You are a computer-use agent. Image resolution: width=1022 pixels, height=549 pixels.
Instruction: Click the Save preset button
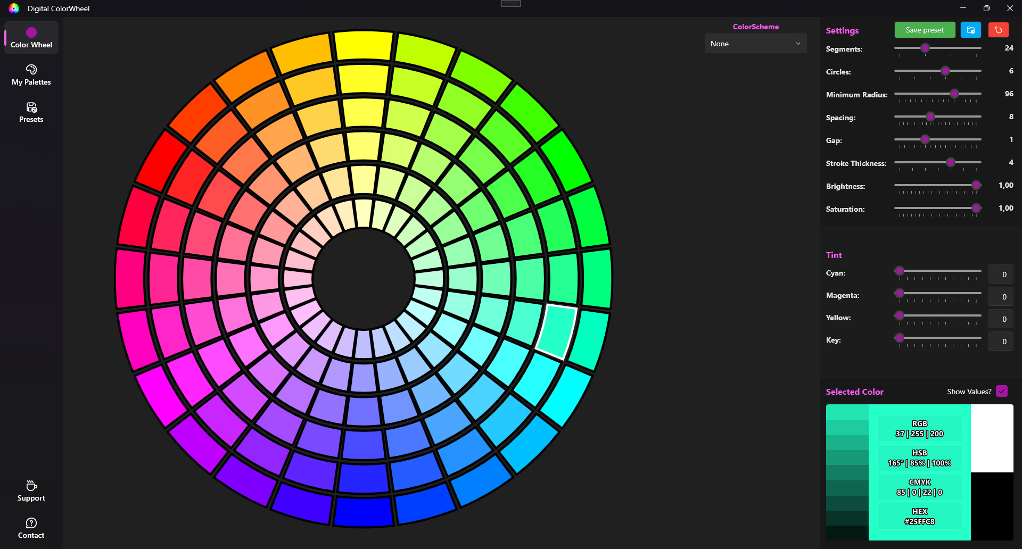tap(925, 30)
